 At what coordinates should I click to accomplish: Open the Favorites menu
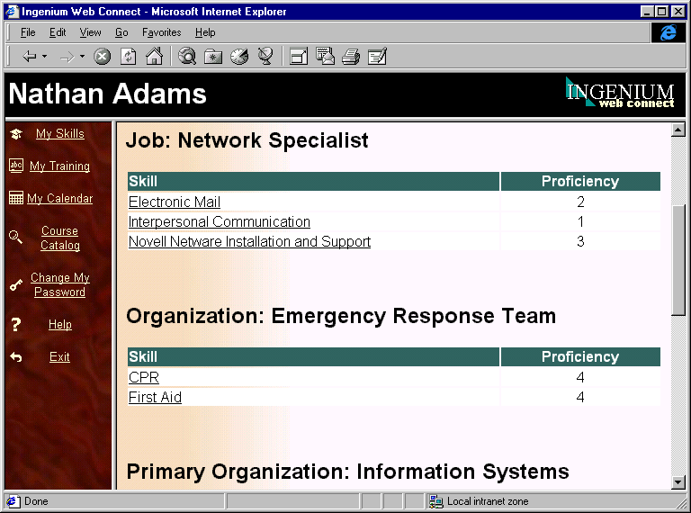(x=161, y=32)
